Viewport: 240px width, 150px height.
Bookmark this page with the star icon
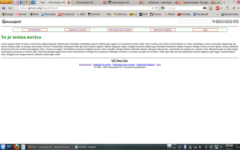pos(149,8)
